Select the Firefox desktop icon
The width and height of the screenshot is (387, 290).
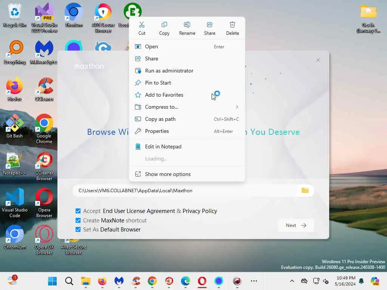15,89
